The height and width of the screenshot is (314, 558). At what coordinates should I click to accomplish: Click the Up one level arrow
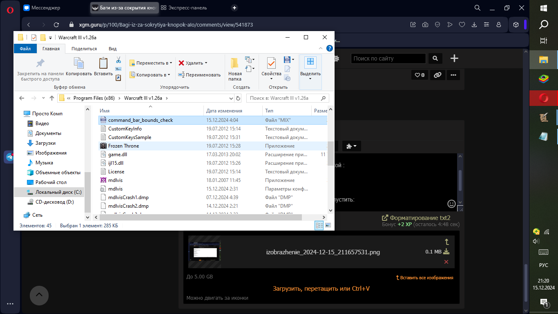(x=52, y=98)
